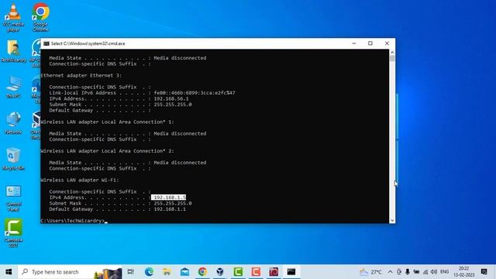Select Recycle Bin desktop icon
Image resolution: width=496 pixels, height=279 pixels.
(13, 159)
